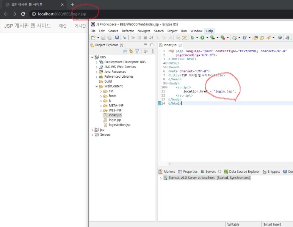Close the index.jsp editor tab
The width and height of the screenshot is (293, 227).
pyautogui.click(x=180, y=45)
